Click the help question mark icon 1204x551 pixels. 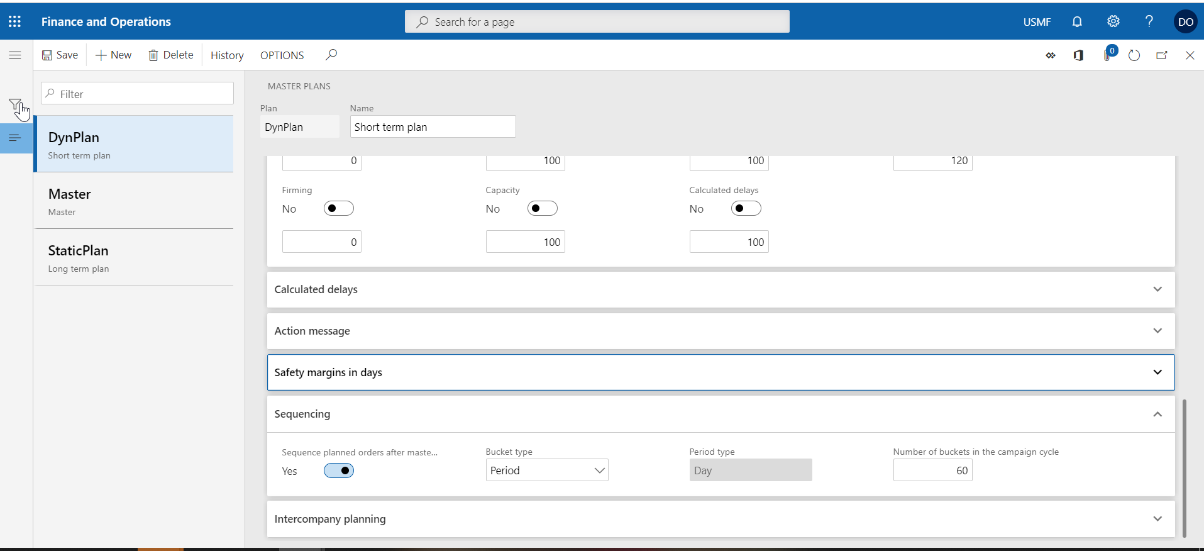pyautogui.click(x=1149, y=21)
